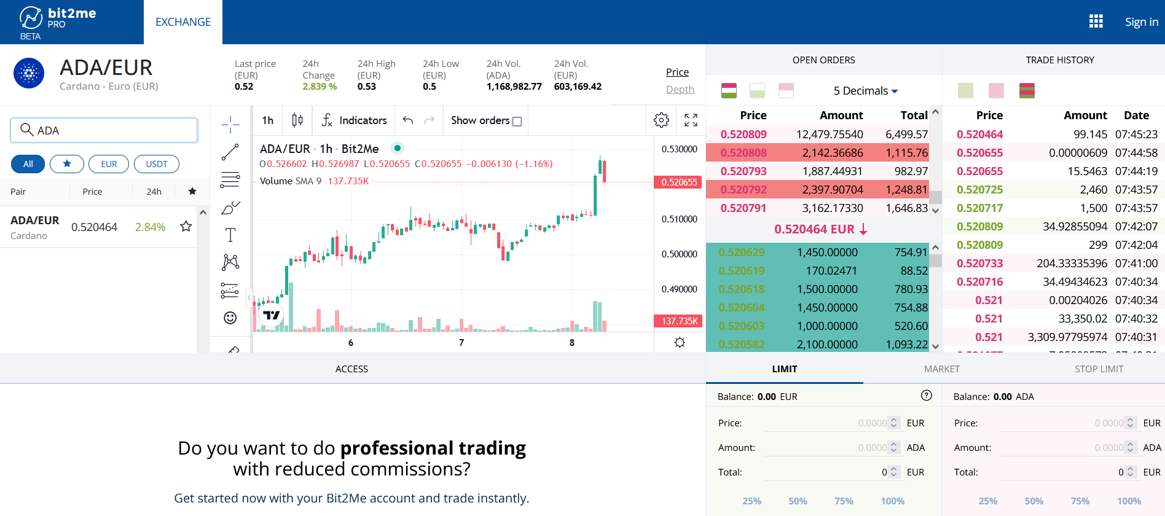Open the emoji icons tool

[230, 318]
